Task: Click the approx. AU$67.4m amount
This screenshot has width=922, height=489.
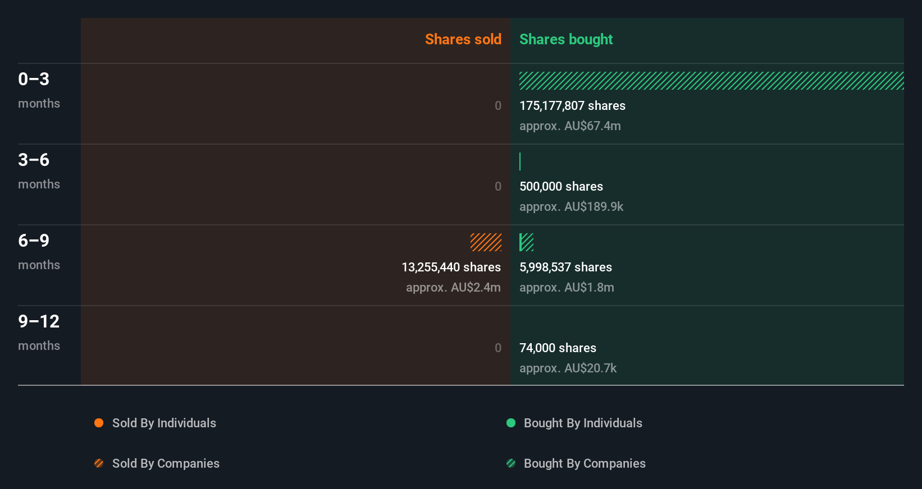Action: click(x=570, y=126)
